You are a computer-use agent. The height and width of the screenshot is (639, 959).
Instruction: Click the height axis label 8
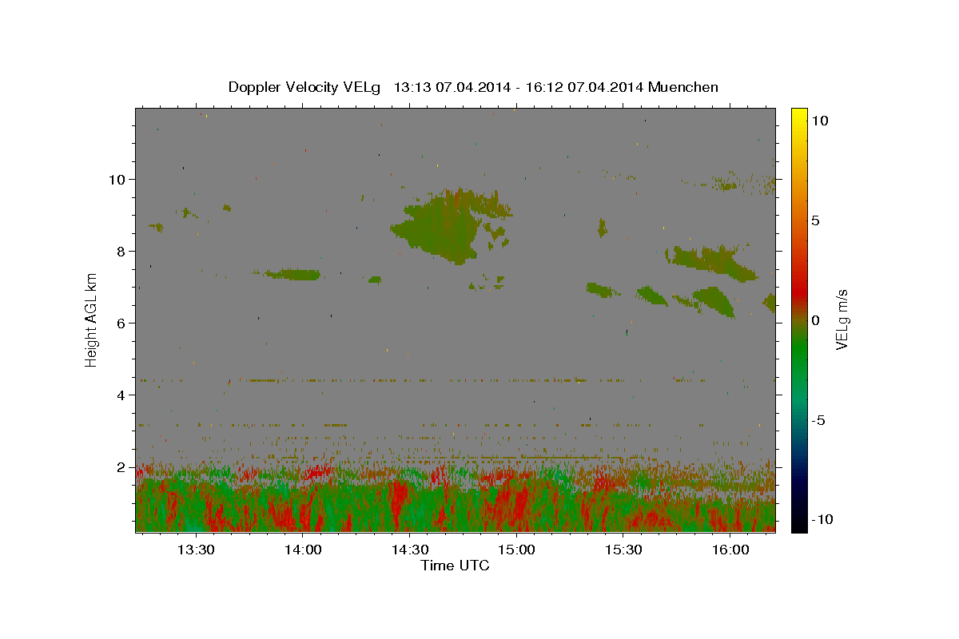[121, 252]
